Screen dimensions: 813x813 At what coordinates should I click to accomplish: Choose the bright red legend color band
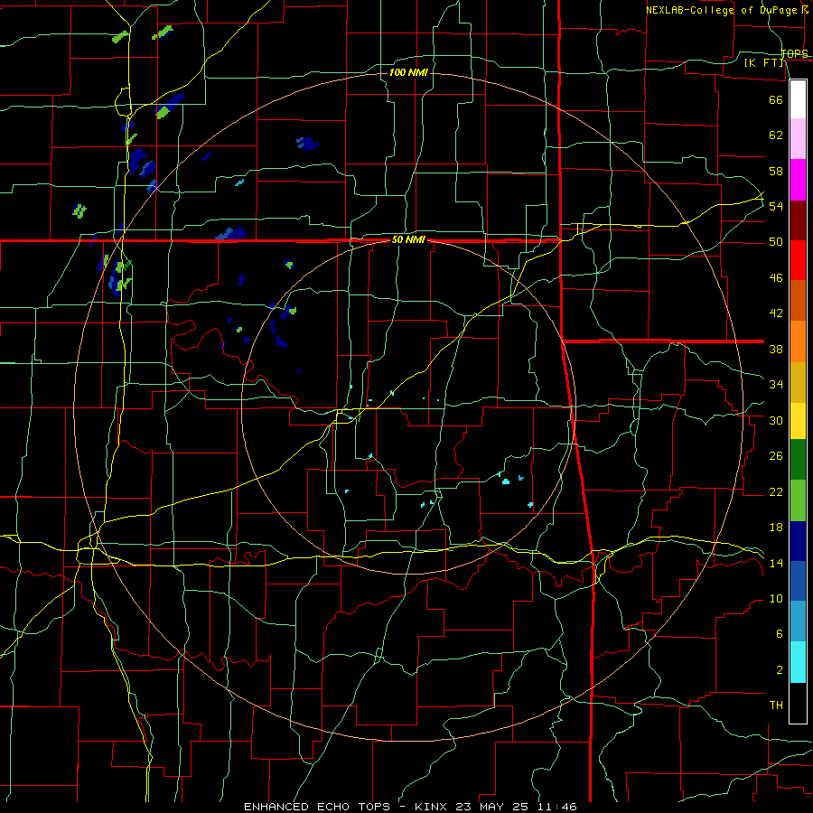pos(798,260)
